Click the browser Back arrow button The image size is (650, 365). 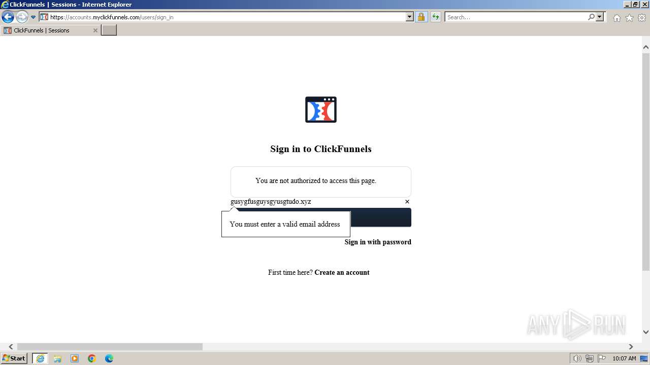[8, 17]
